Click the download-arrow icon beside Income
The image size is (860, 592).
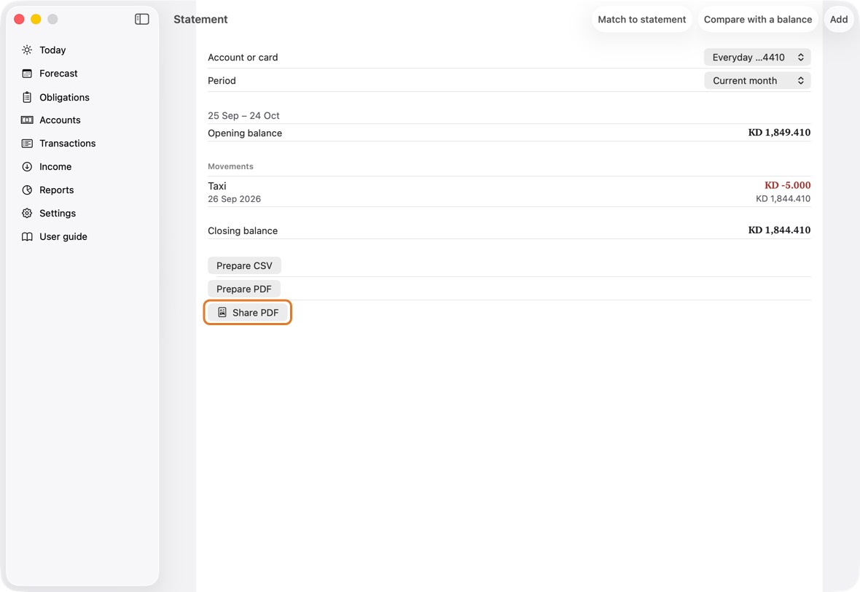27,167
